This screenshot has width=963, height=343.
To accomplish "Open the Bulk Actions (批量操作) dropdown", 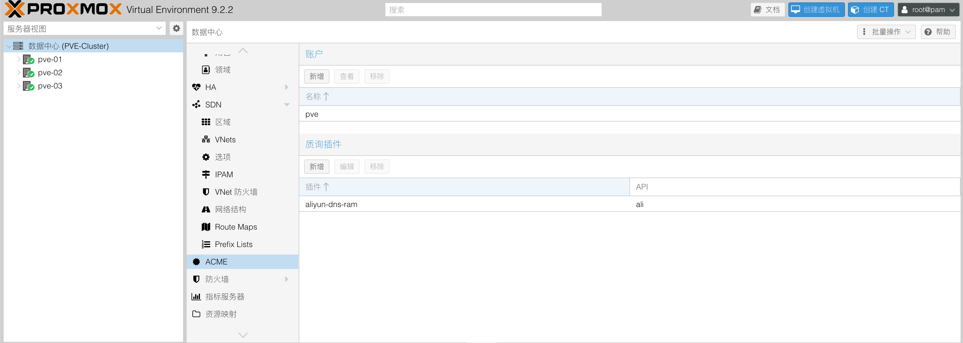I will tap(887, 32).
